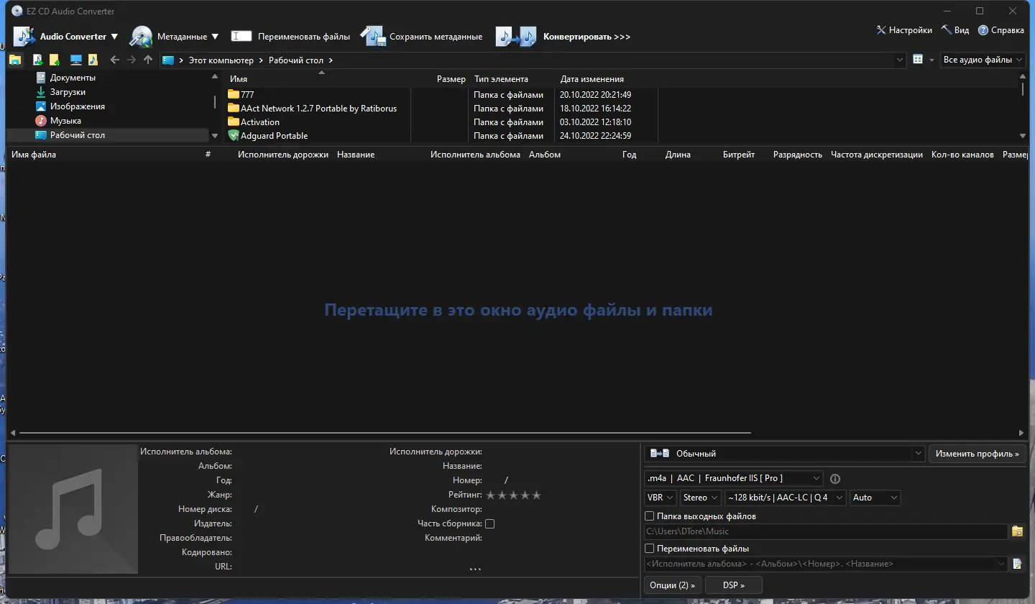Open the Audio Converter mode icon

tap(24, 36)
